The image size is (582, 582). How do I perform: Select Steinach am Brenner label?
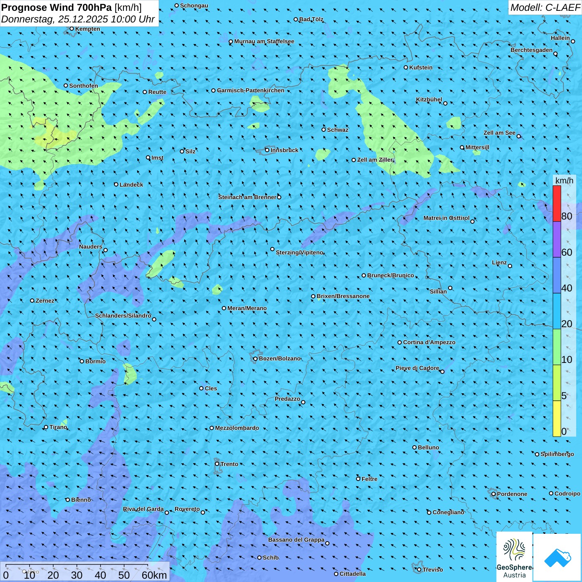pyautogui.click(x=247, y=197)
